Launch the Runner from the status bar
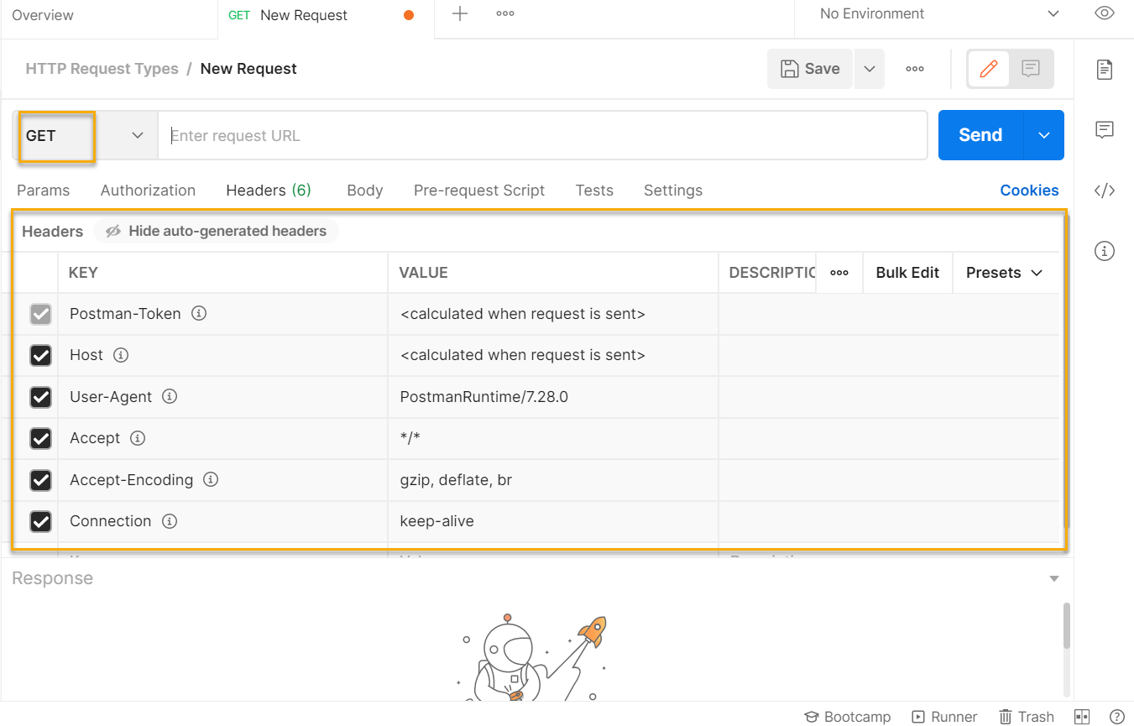 [943, 716]
